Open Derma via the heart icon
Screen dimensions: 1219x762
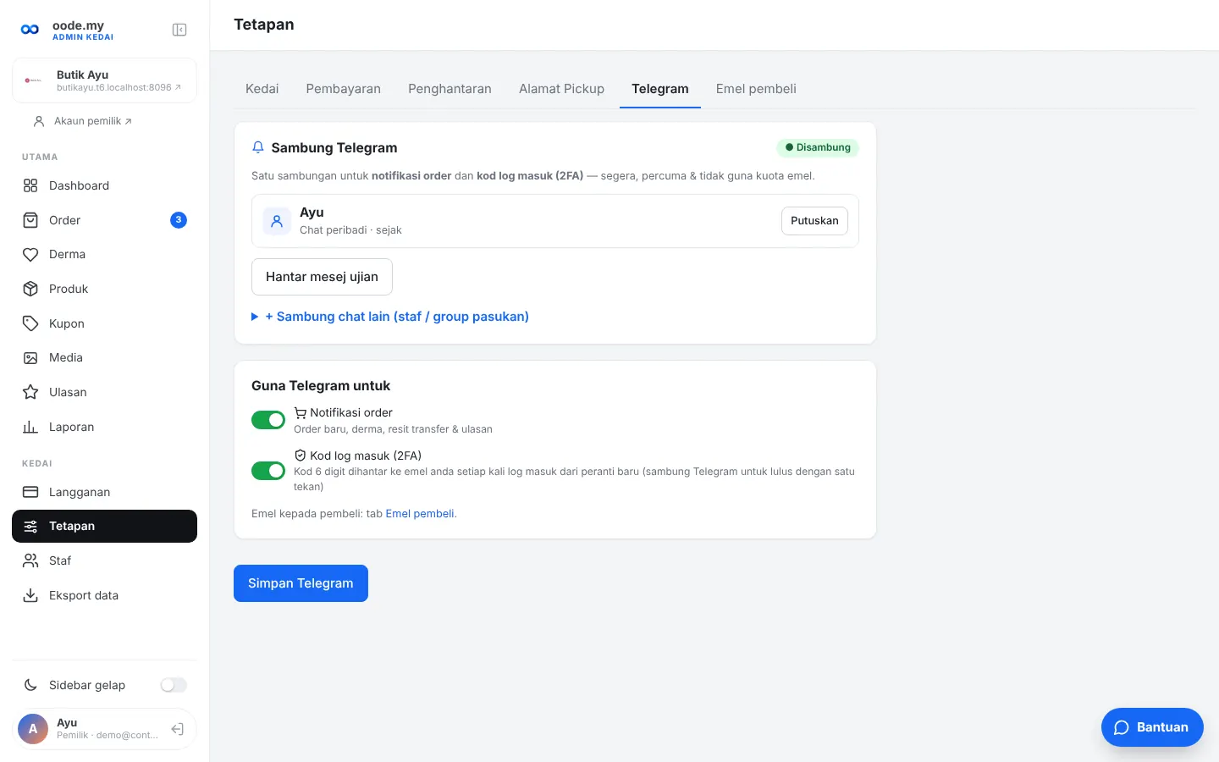click(30, 254)
